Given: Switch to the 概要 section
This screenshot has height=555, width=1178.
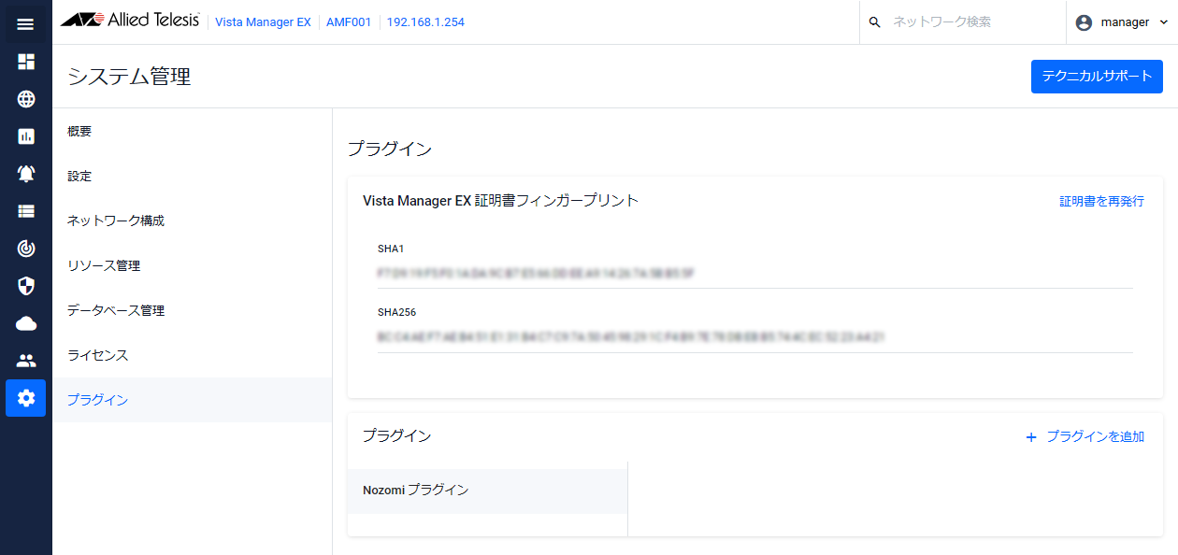Looking at the screenshot, I should tap(79, 131).
